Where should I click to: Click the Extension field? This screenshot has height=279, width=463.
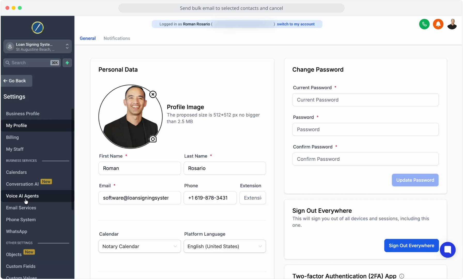tap(253, 198)
